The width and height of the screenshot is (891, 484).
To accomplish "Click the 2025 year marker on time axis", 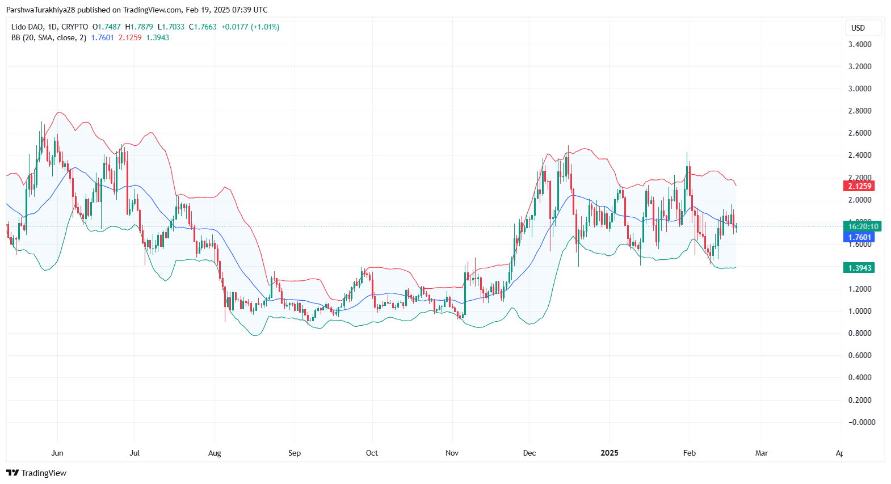I will [x=610, y=453].
